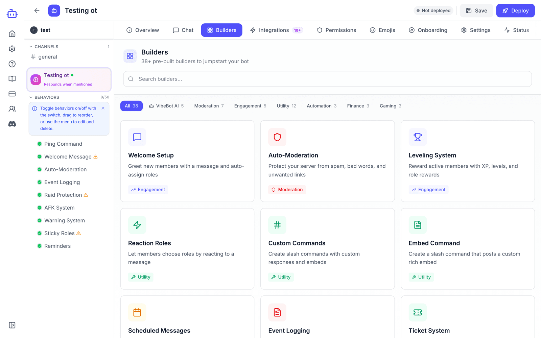Open the Permissions tab
This screenshot has width=541, height=338.
click(336, 30)
